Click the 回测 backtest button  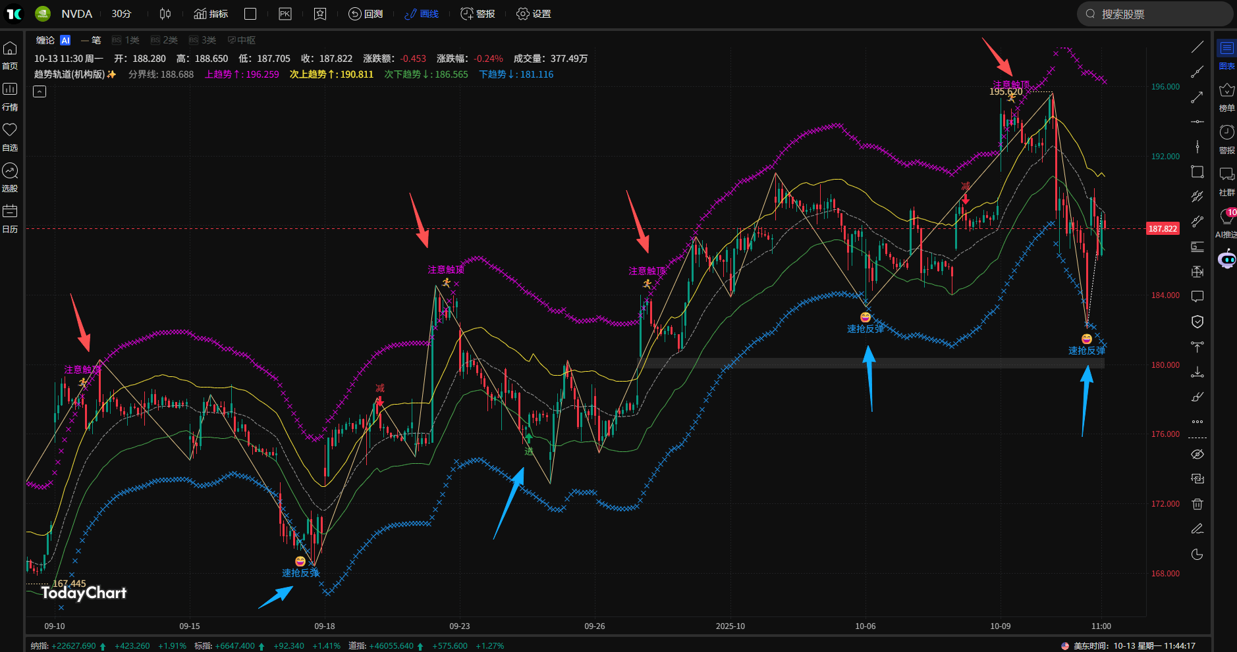pyautogui.click(x=366, y=14)
